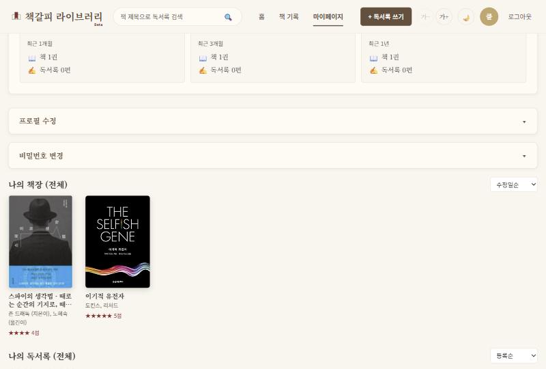The height and width of the screenshot is (369, 546).
Task: Select the 마이페이지 menu
Action: click(328, 16)
